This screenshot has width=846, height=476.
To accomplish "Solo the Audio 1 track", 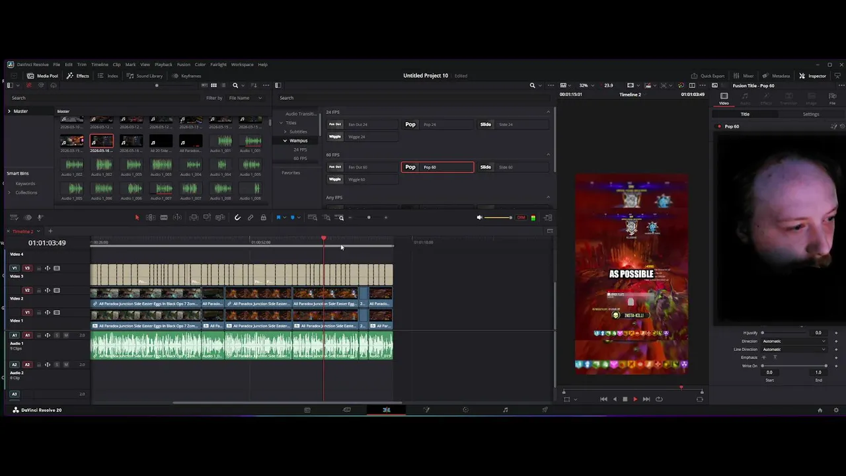I will [57, 336].
